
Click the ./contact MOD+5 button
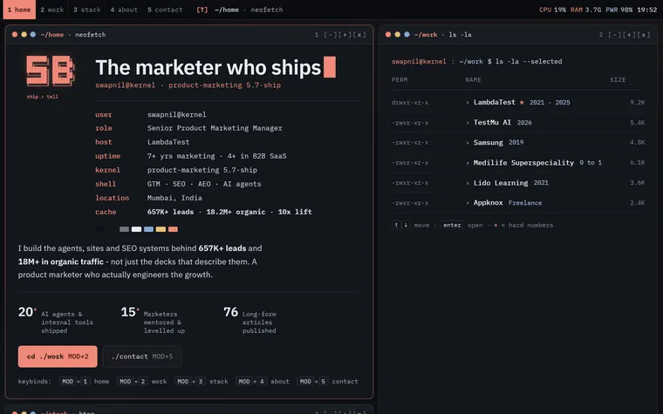[x=142, y=356]
